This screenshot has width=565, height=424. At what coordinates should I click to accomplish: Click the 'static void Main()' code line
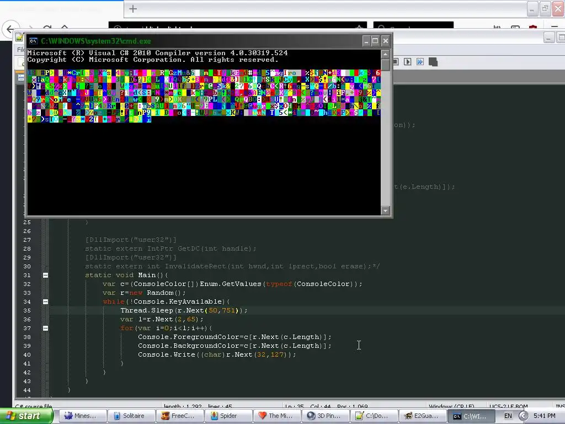(x=126, y=275)
